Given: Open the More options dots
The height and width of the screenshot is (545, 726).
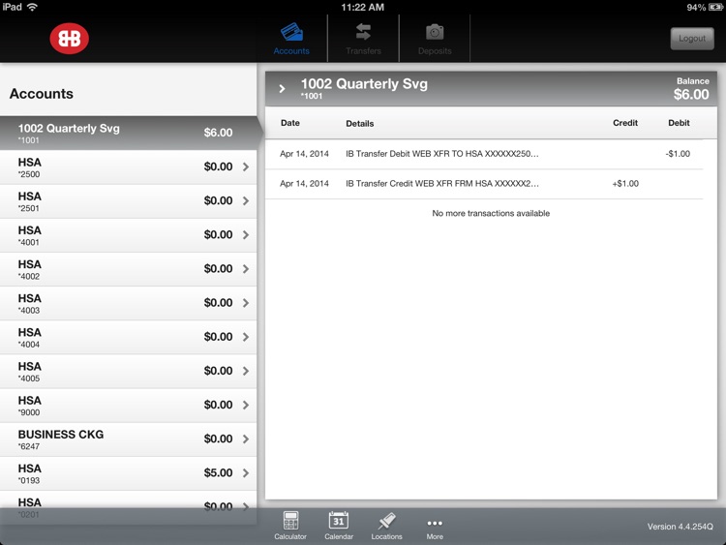Looking at the screenshot, I should tap(435, 524).
